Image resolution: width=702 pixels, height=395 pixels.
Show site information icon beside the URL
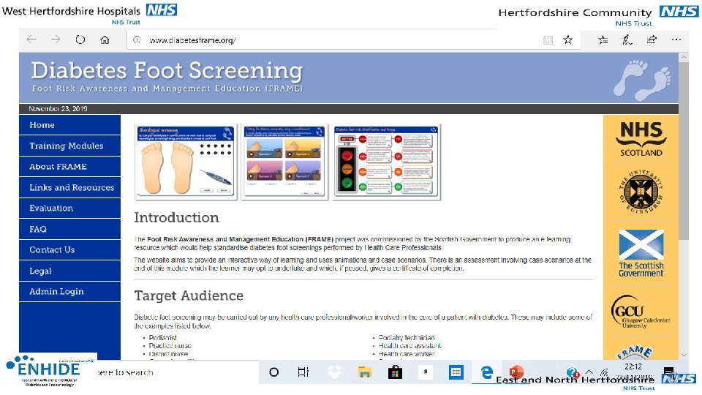(137, 39)
